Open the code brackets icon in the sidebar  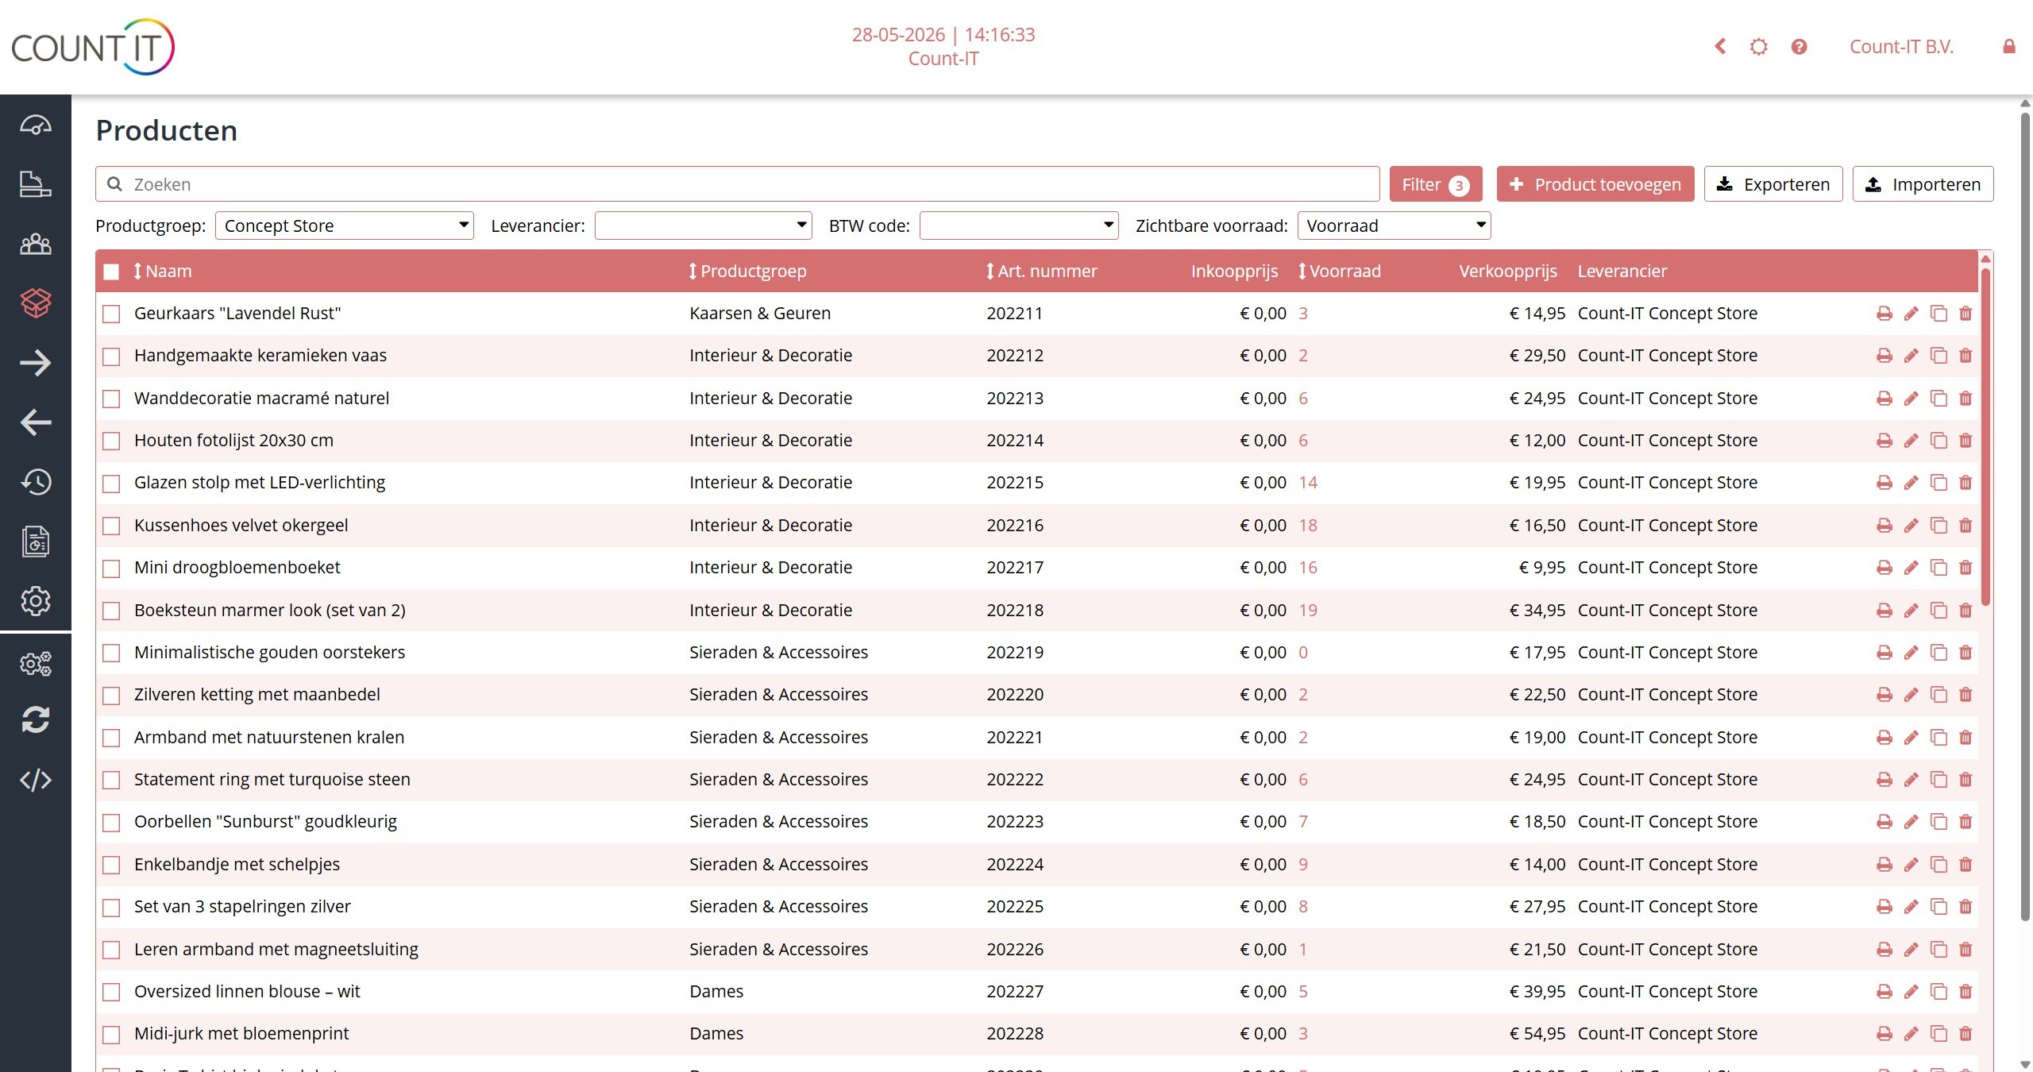pyautogui.click(x=36, y=780)
